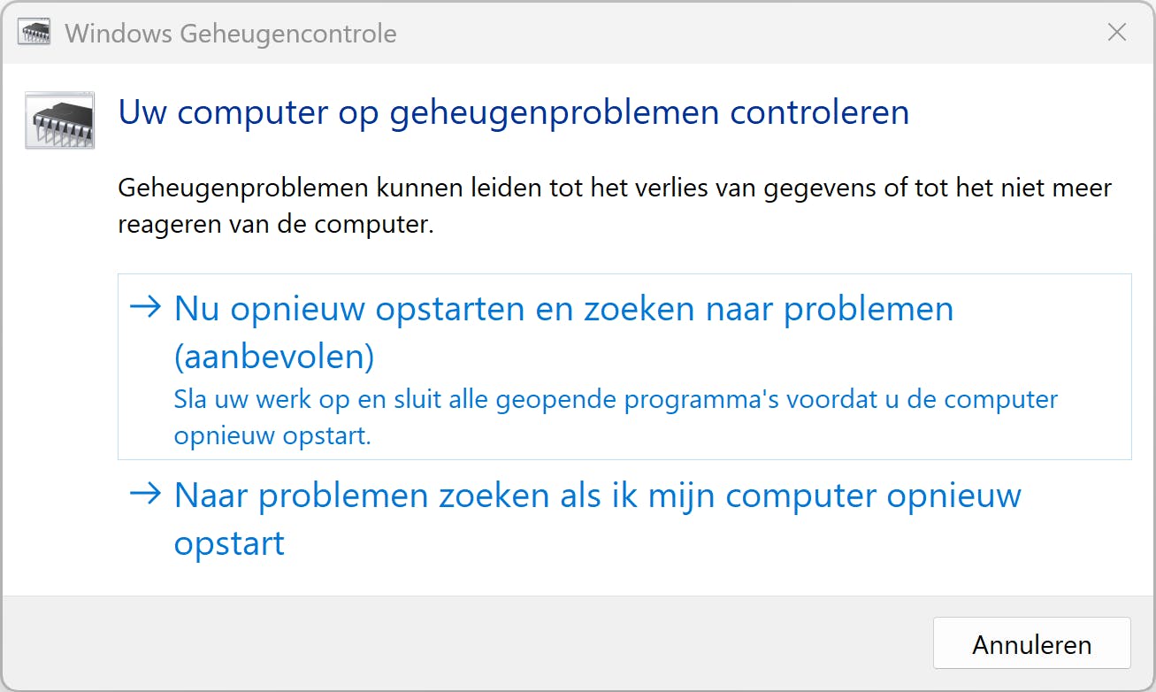This screenshot has width=1156, height=692.
Task: Click empty title bar space left of close button
Action: point(752,34)
